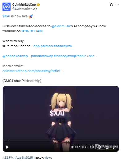Visit the @elonmusk mention
The image size is (122, 163).
(61, 26)
